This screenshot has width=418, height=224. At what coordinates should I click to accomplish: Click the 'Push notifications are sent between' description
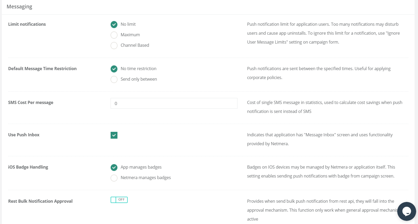pyautogui.click(x=319, y=73)
